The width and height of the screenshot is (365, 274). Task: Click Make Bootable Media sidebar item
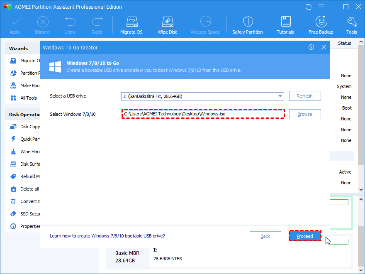25,86
